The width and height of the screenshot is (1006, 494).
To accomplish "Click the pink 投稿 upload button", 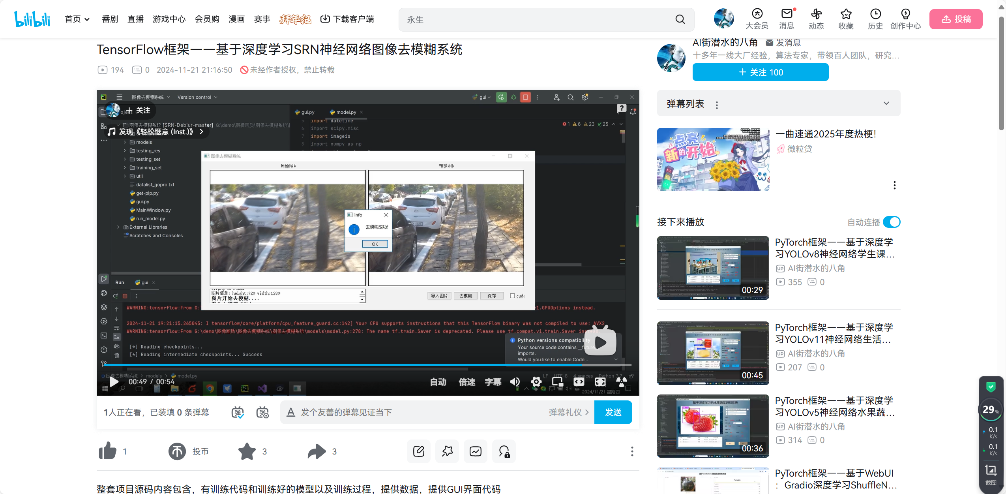I will (955, 19).
